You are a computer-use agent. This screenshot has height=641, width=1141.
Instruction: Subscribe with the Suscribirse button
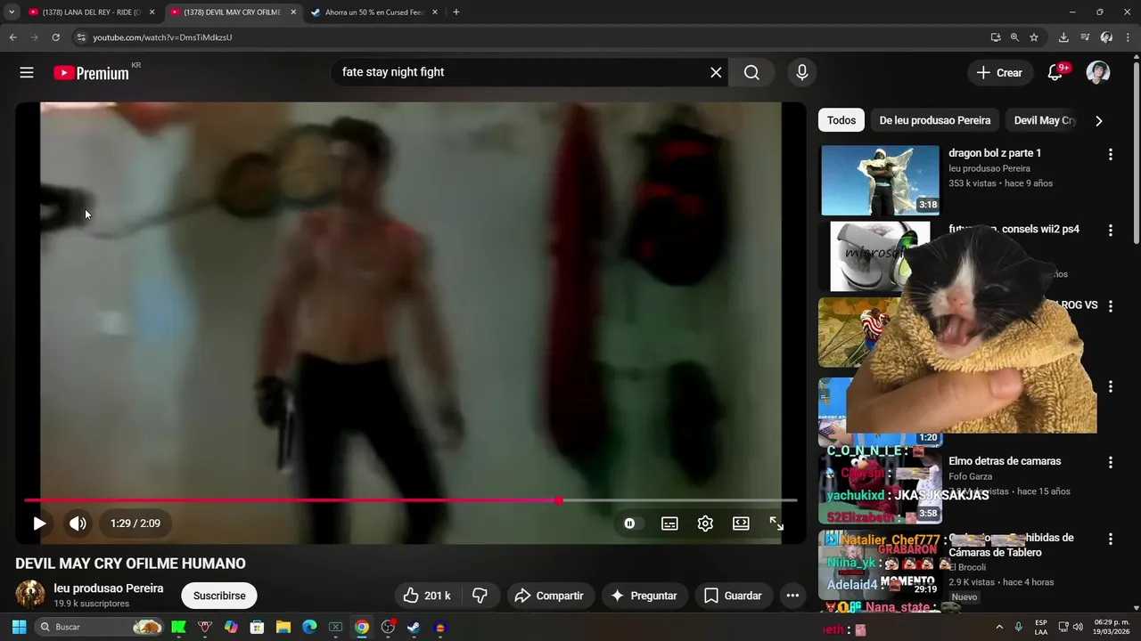pos(219,596)
